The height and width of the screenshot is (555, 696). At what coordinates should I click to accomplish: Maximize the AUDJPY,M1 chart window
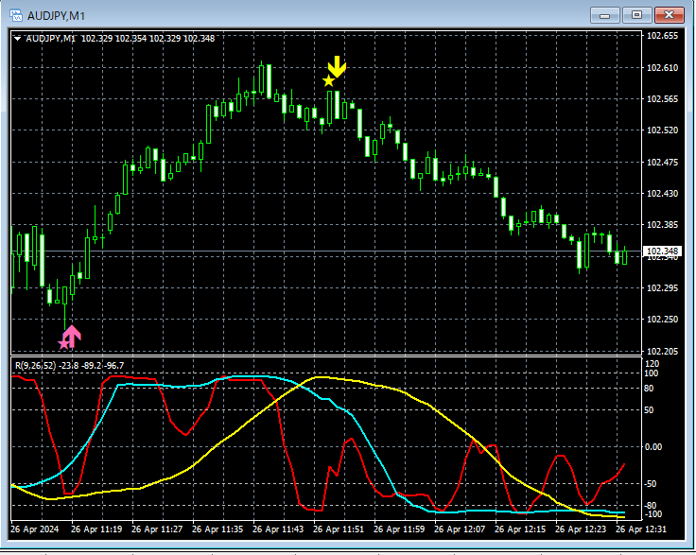coord(636,14)
